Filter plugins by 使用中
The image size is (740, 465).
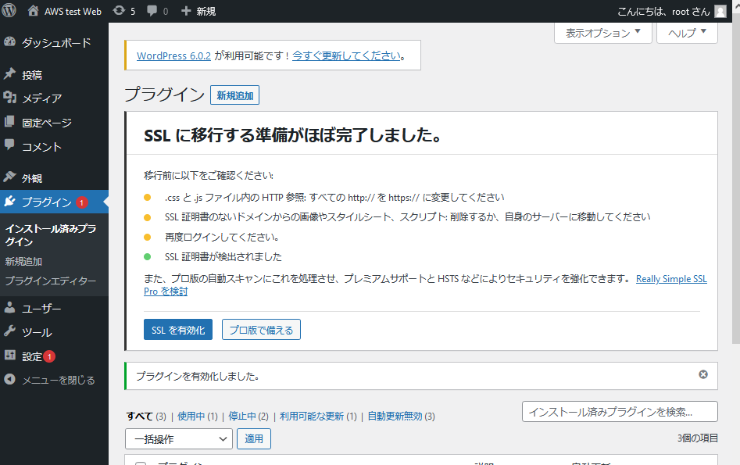(x=191, y=416)
